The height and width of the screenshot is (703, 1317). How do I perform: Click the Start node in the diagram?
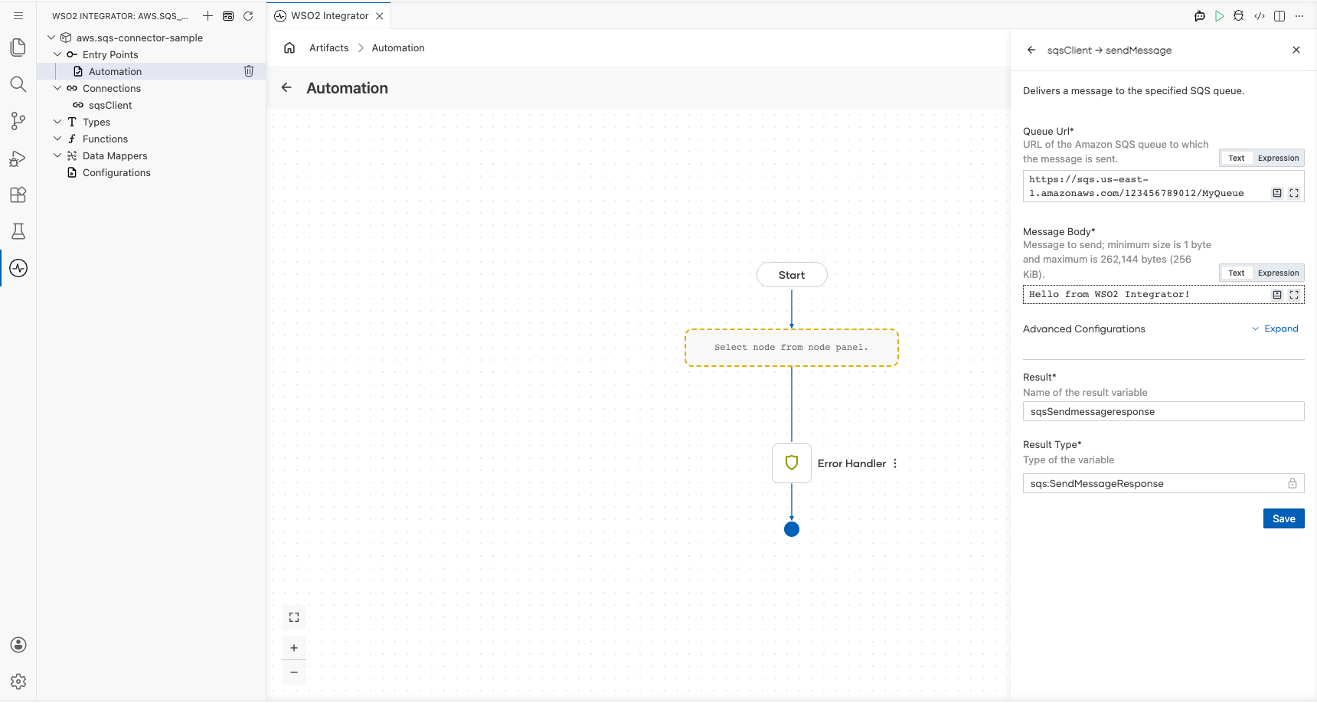tap(792, 275)
